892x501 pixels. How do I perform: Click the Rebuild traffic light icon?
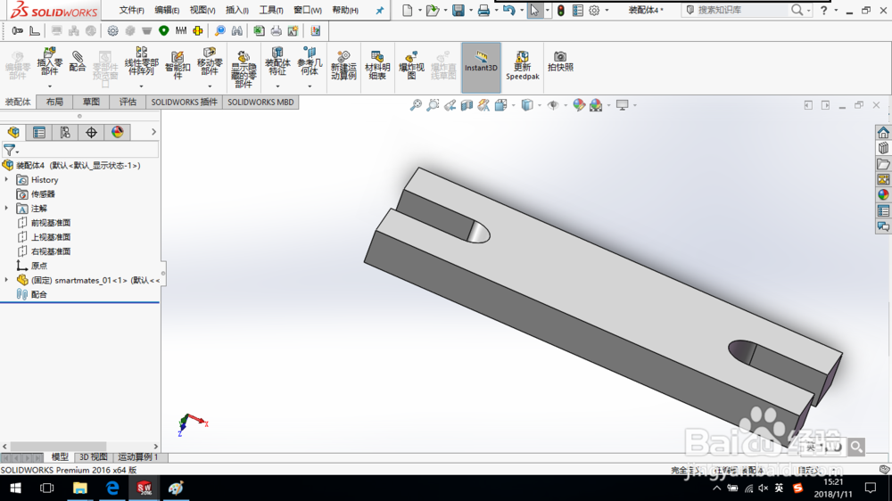click(x=561, y=10)
